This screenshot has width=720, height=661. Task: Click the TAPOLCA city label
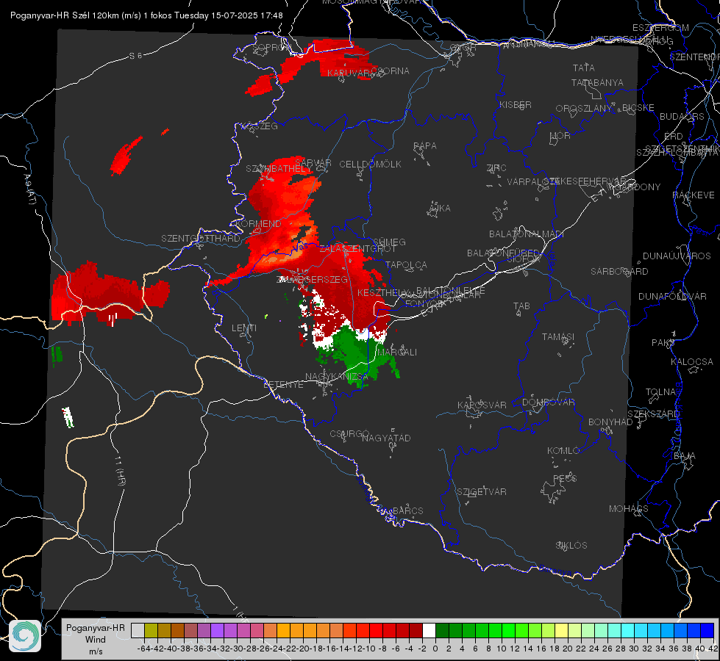pos(406,265)
